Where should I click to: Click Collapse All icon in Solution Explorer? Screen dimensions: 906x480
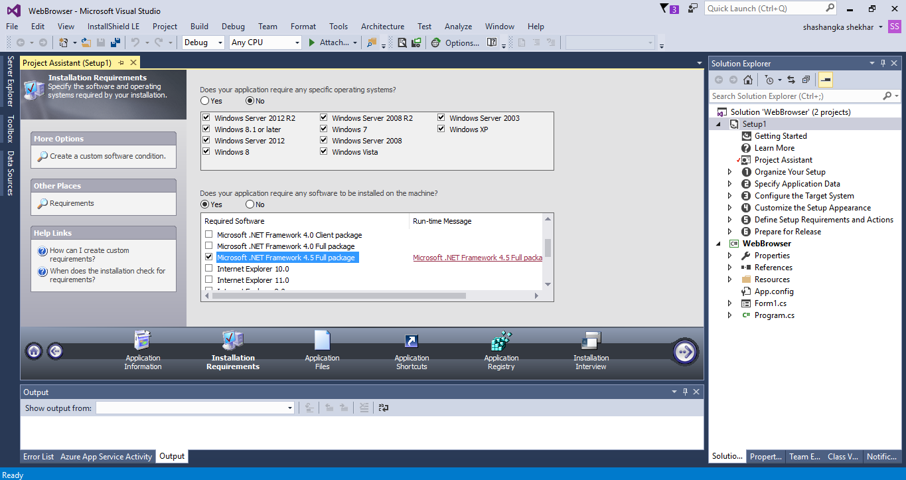tap(806, 80)
